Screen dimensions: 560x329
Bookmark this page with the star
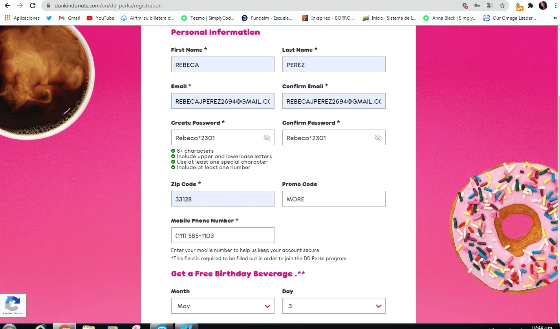pos(502,5)
